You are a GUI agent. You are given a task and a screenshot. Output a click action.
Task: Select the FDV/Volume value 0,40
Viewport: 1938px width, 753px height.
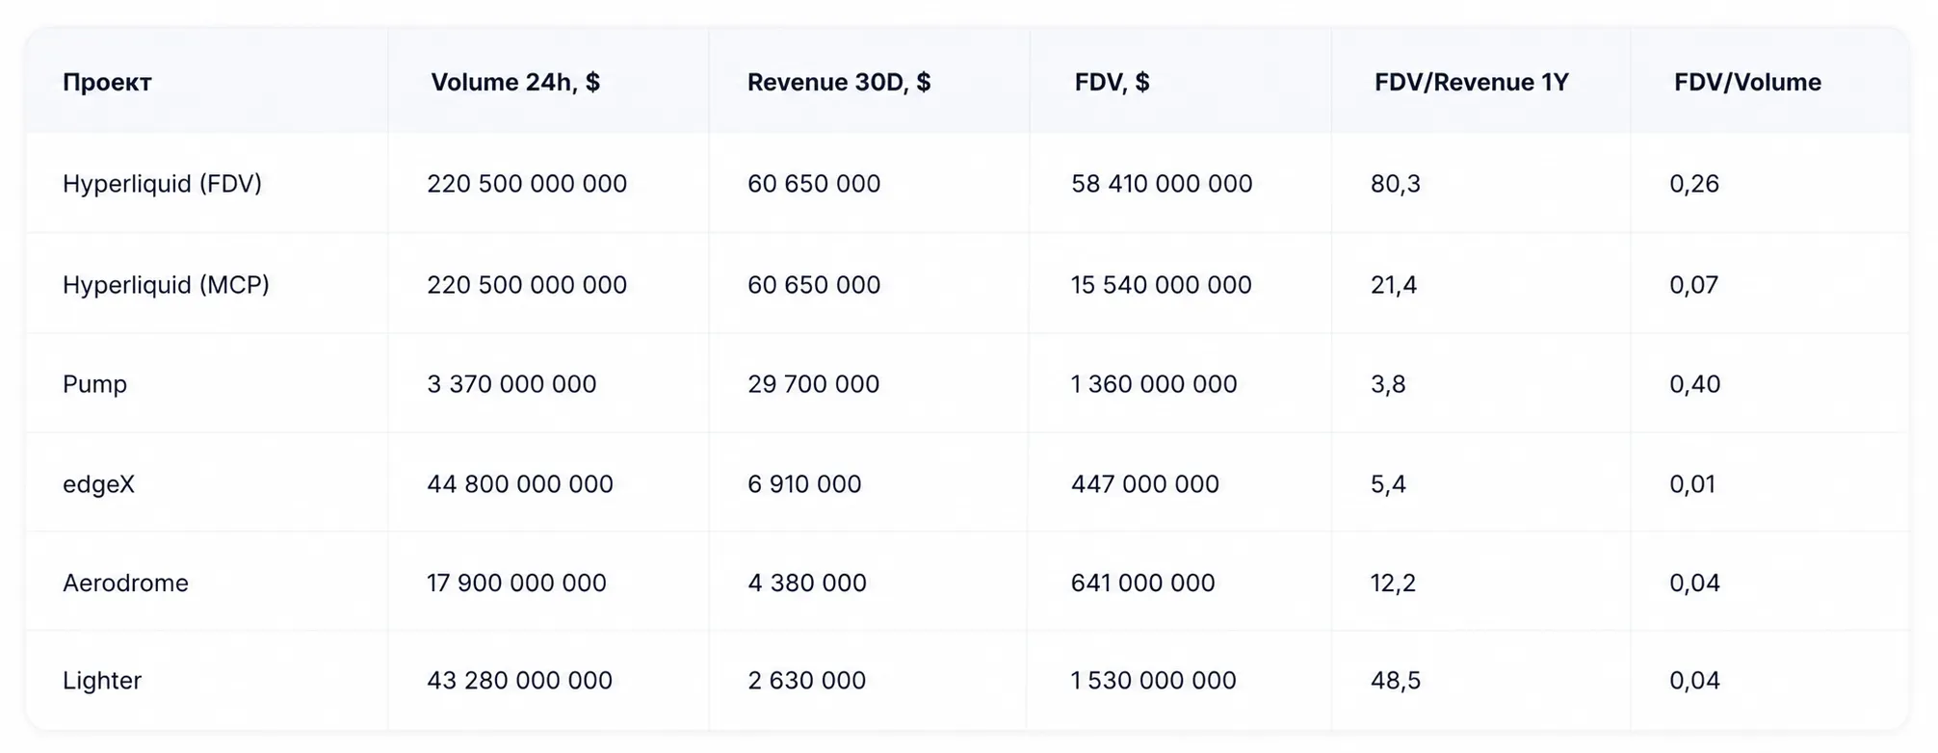pyautogui.click(x=1694, y=384)
